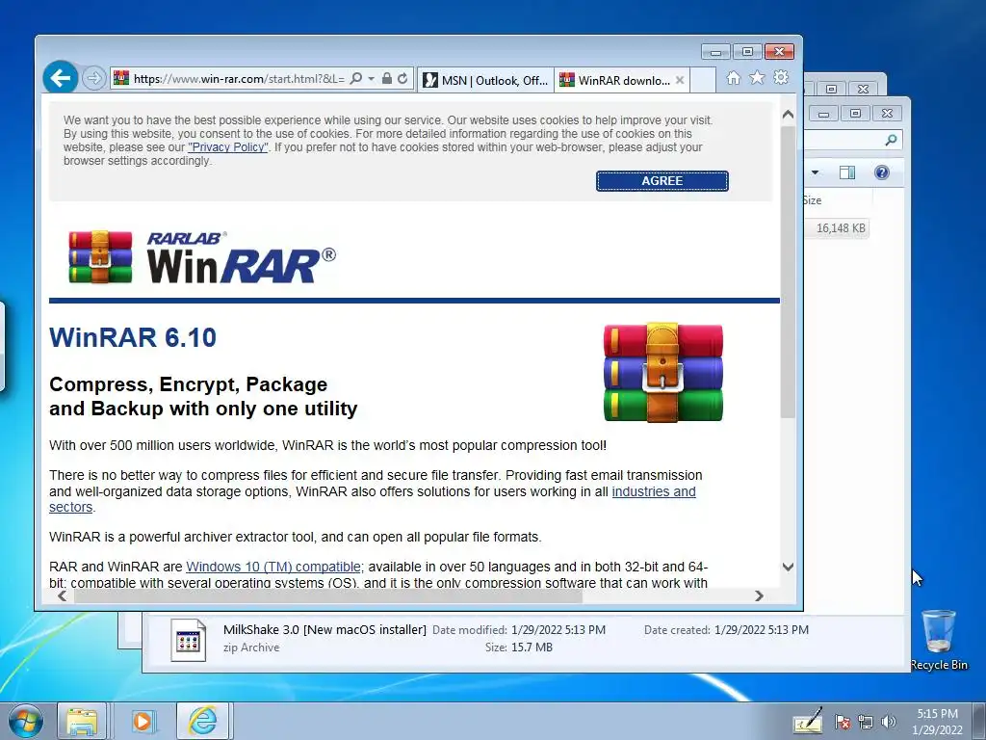Click the Size column header in Explorer

click(x=812, y=200)
